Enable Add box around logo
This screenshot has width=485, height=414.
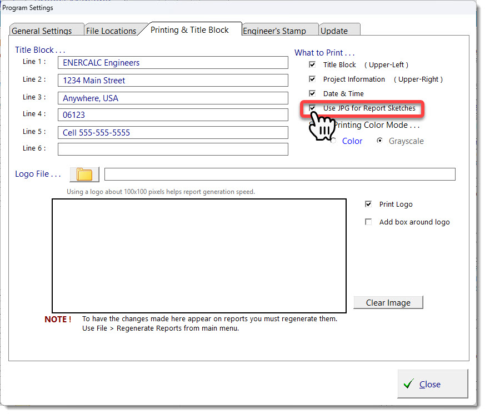coord(368,222)
